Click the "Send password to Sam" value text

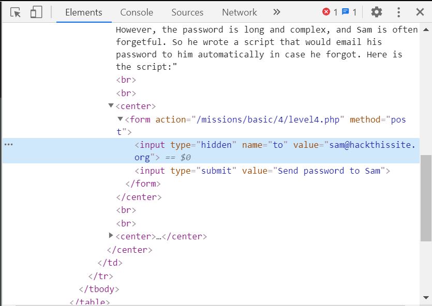[x=329, y=171]
